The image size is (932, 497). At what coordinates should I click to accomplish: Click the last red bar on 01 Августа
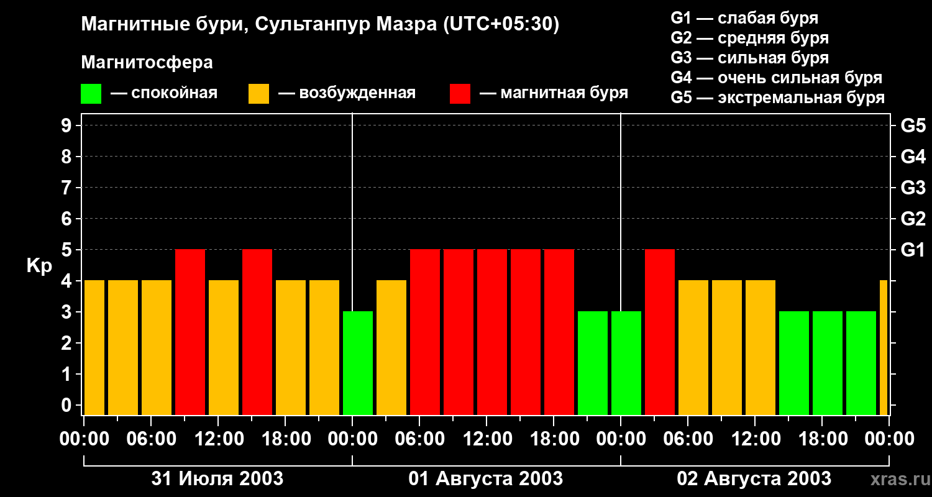pyautogui.click(x=559, y=332)
